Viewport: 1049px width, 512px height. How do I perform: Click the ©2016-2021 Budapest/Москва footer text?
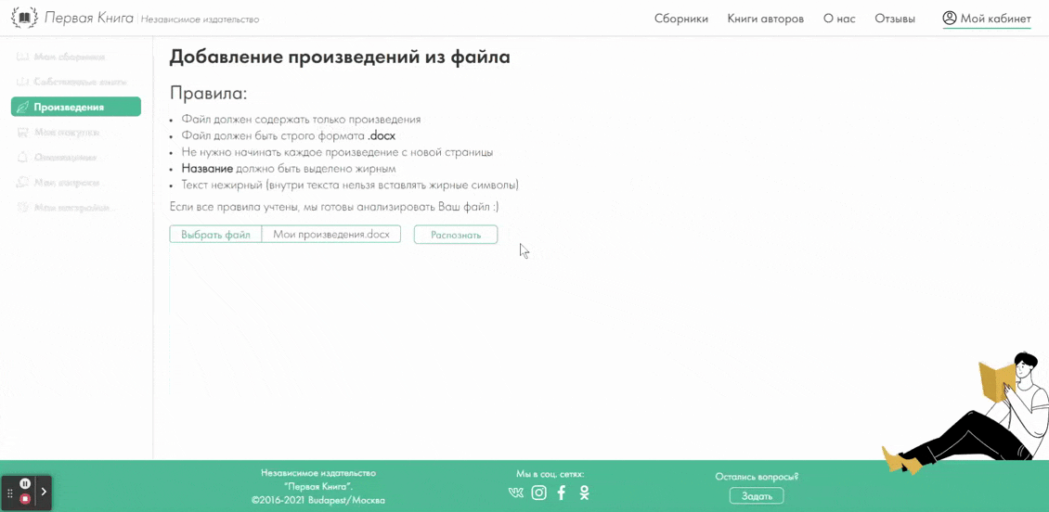(318, 500)
